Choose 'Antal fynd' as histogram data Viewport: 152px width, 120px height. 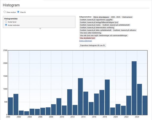pos(6,22)
